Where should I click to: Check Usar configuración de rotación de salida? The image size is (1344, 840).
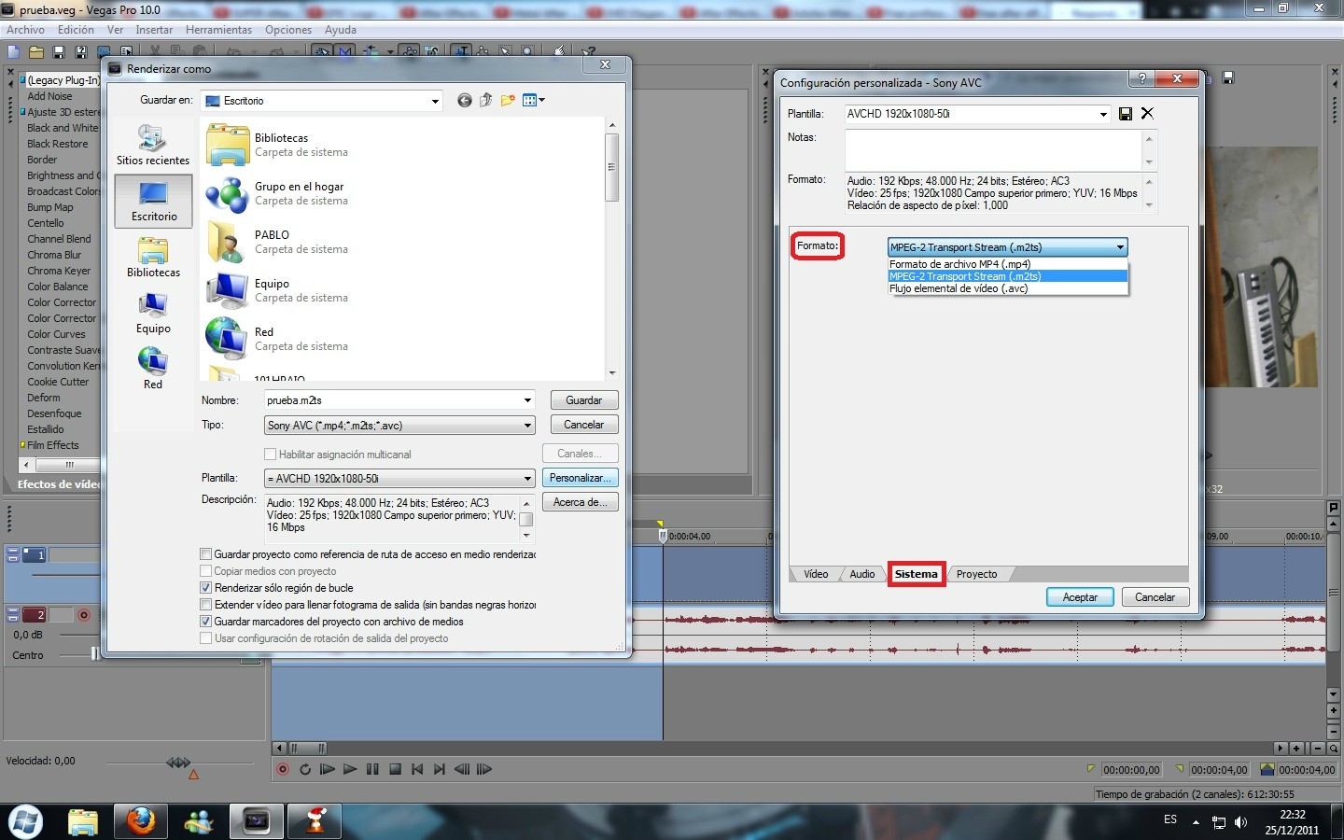tap(206, 638)
